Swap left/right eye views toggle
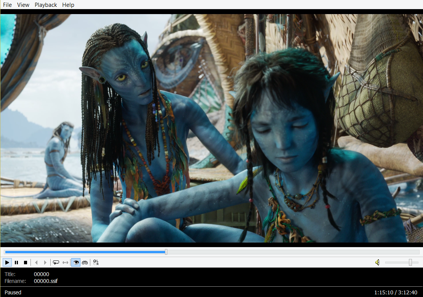The width and height of the screenshot is (423, 297). click(96, 262)
